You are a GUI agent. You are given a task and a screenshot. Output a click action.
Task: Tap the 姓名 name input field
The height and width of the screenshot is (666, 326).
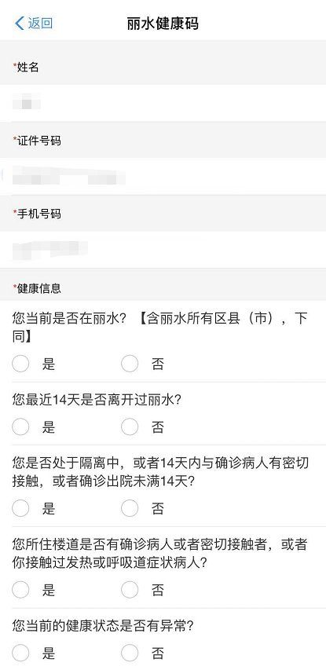pos(163,103)
